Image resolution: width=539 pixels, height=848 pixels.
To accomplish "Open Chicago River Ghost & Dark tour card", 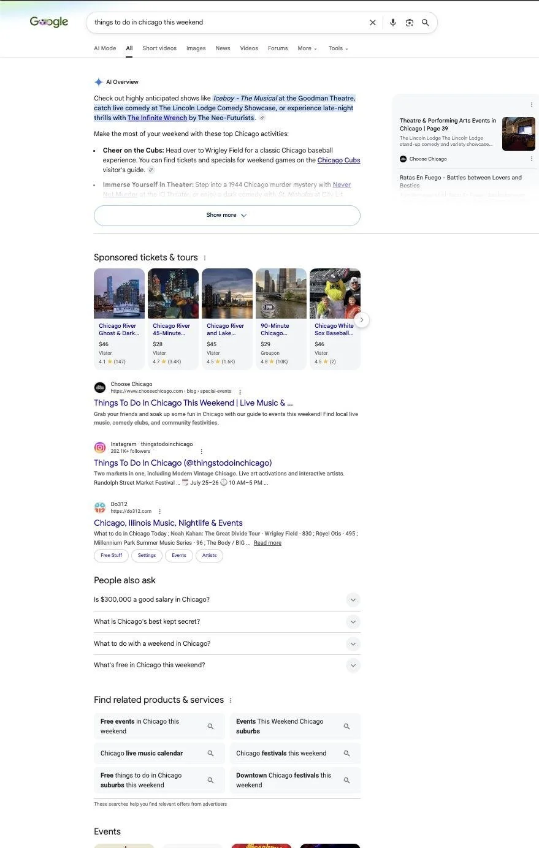I will (119, 319).
